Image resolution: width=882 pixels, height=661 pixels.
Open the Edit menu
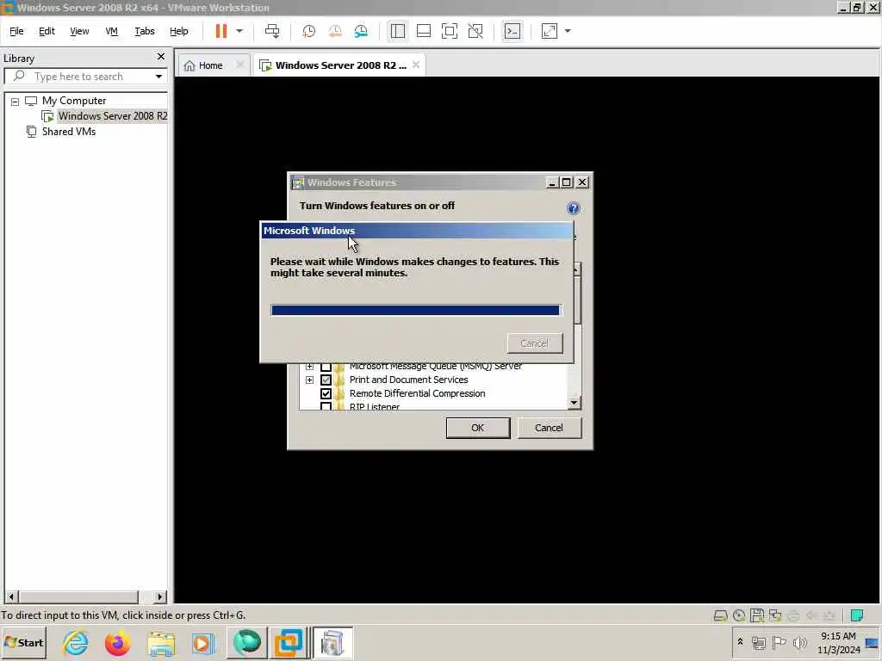47,31
